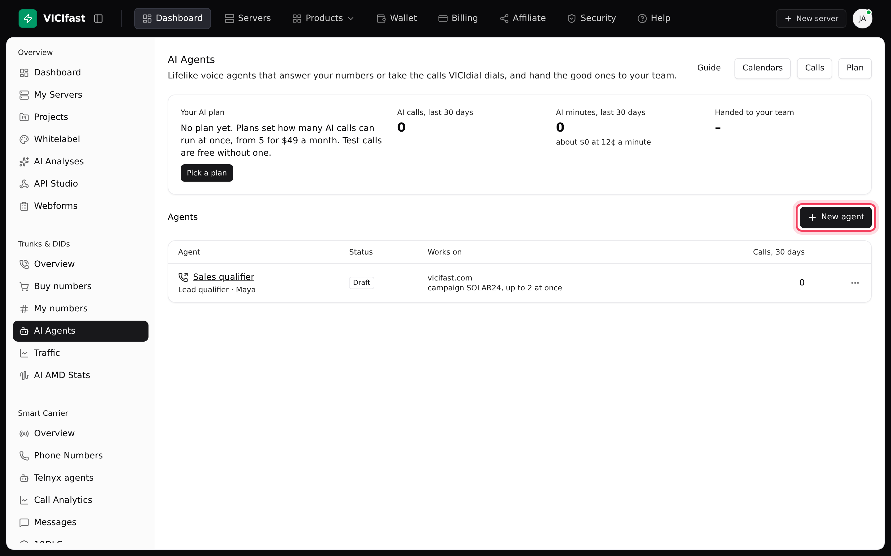Open AI AMD Stats in the sidebar
This screenshot has height=556, width=891.
[81, 375]
